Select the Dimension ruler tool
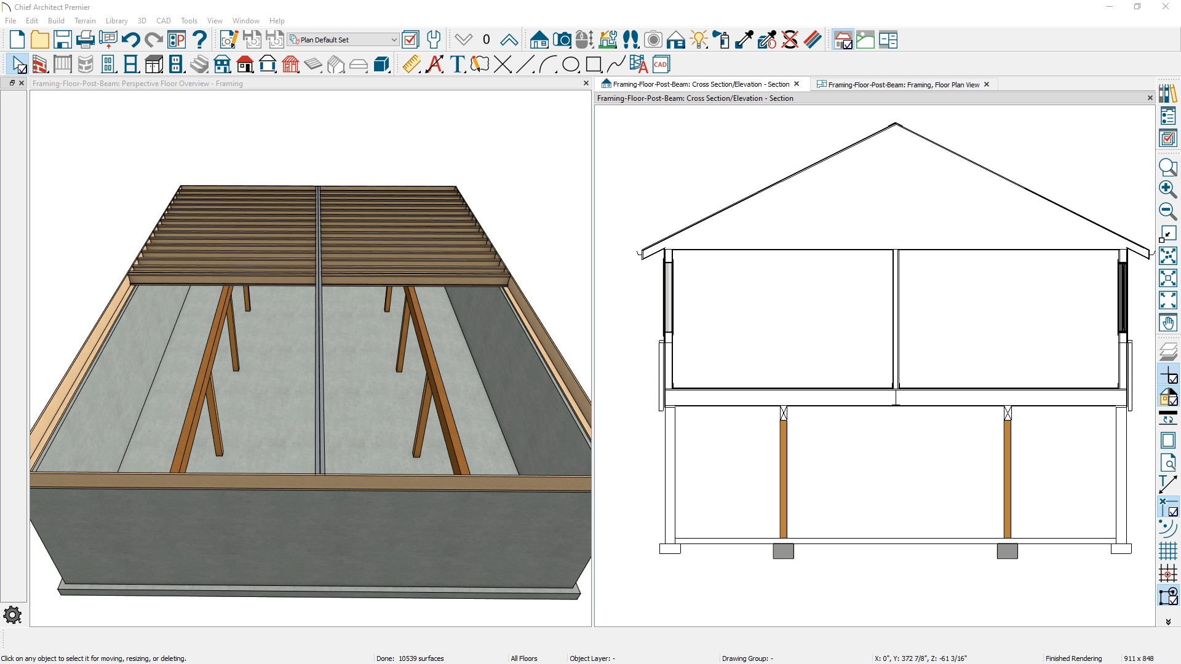 [x=410, y=64]
